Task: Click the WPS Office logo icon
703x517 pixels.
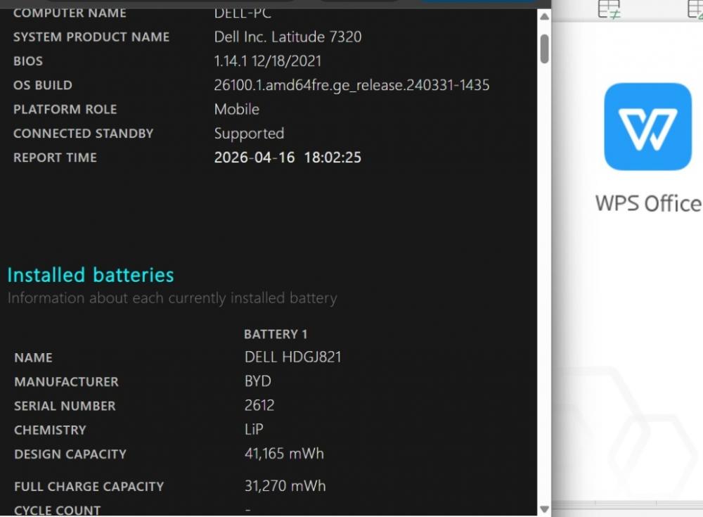Action: tap(647, 127)
